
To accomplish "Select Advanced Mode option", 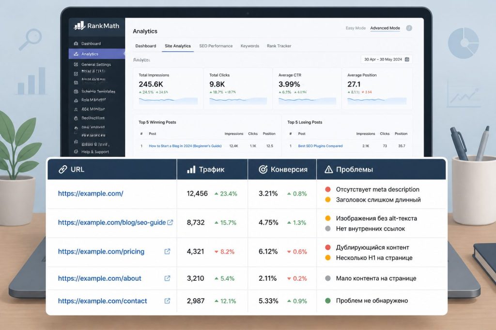I will (385, 28).
